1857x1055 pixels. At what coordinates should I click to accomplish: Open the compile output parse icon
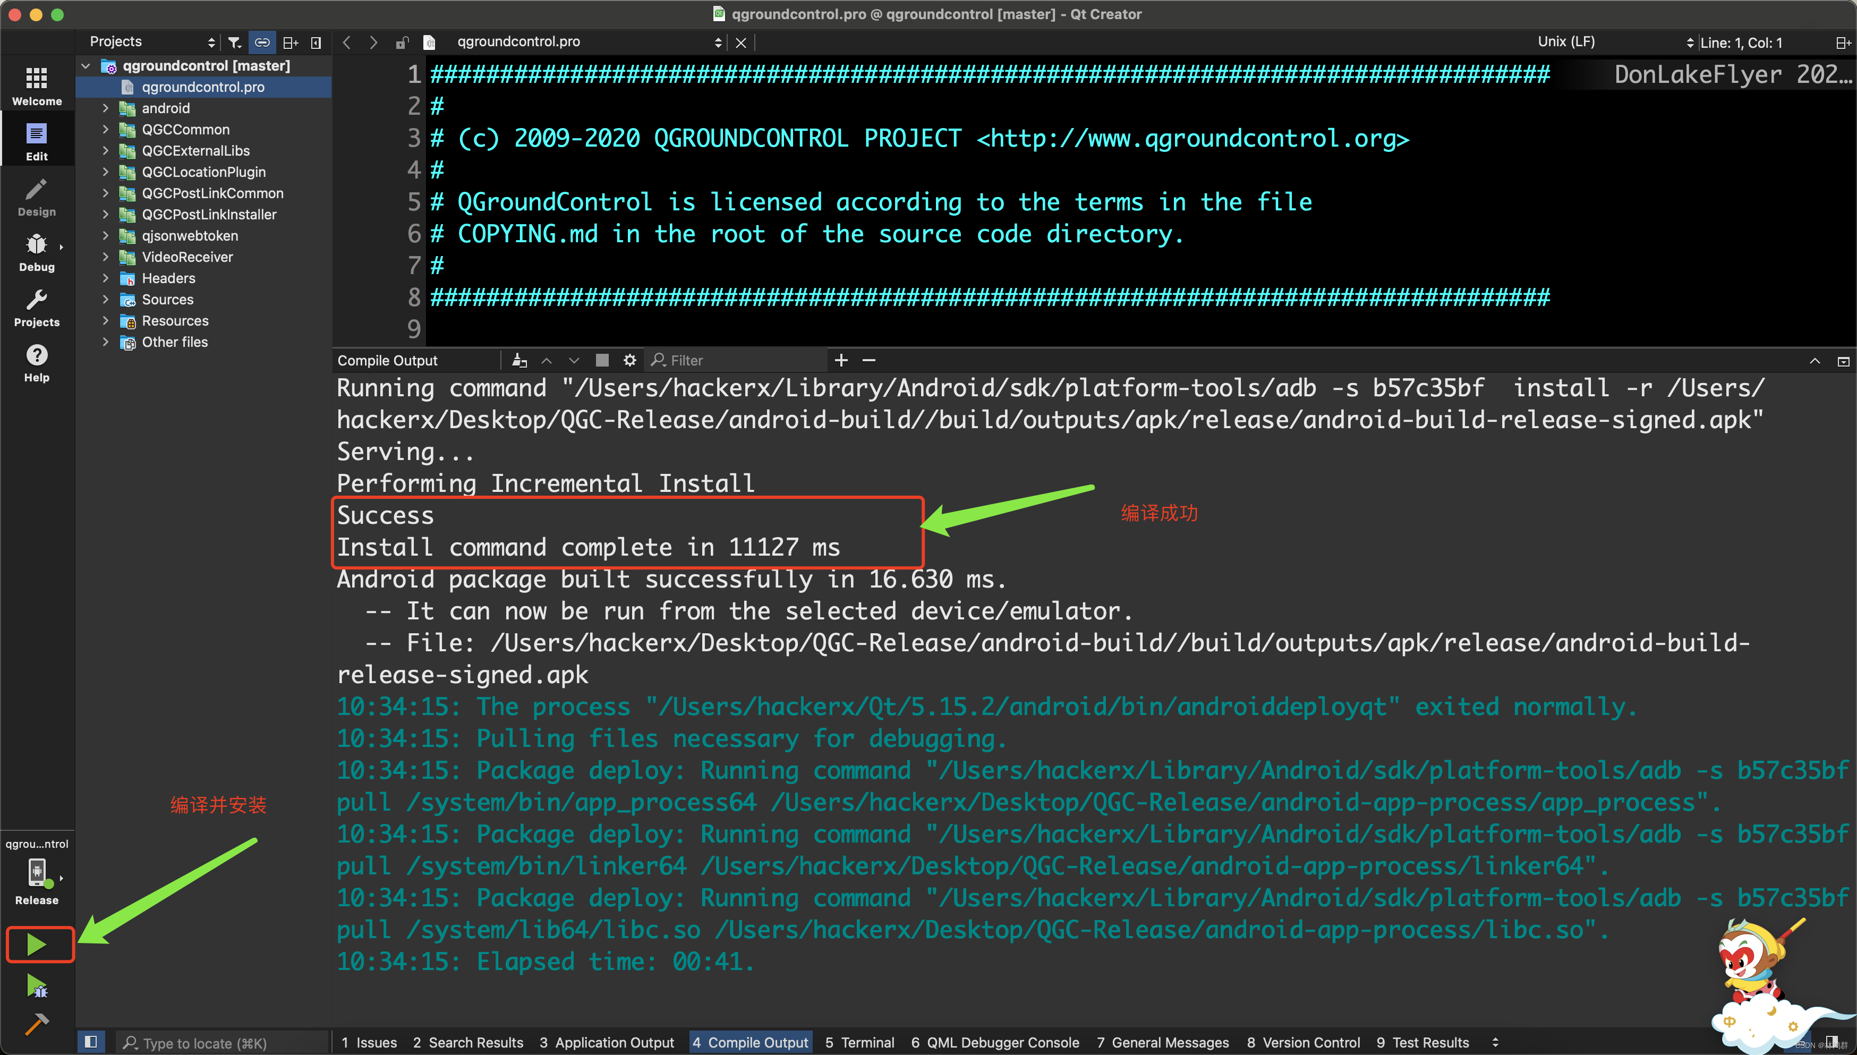click(x=519, y=360)
